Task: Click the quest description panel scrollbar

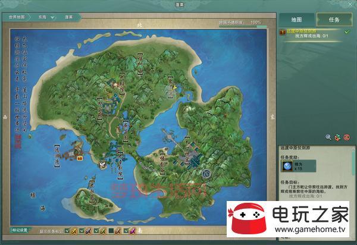Action: coord(353,162)
